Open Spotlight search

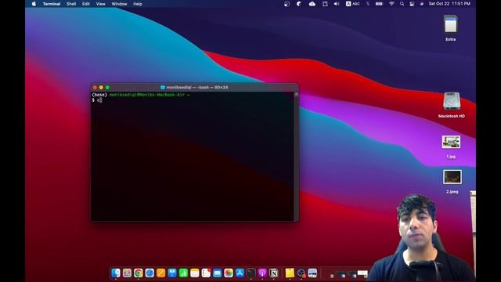[402, 4]
